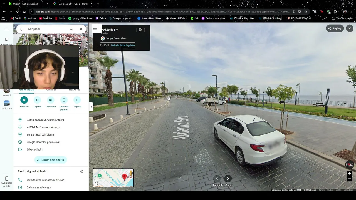Expand the minimap with the fullscreen icon
The height and width of the screenshot is (200, 356).
[x=96, y=184]
